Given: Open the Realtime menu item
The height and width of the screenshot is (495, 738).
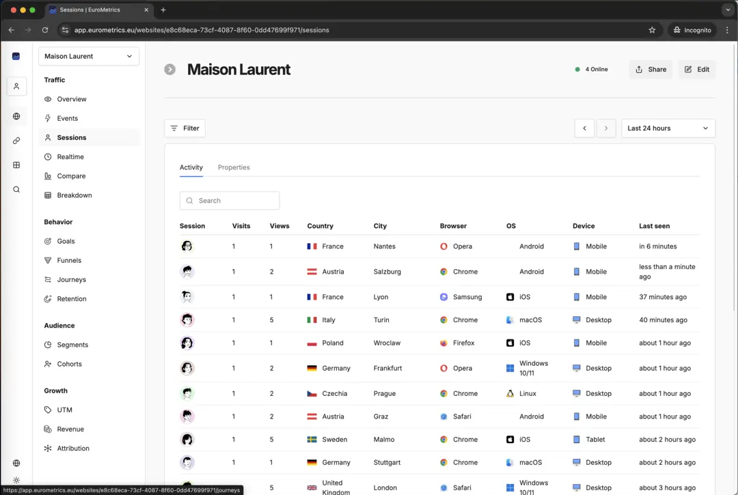Looking at the screenshot, I should pos(88,157).
